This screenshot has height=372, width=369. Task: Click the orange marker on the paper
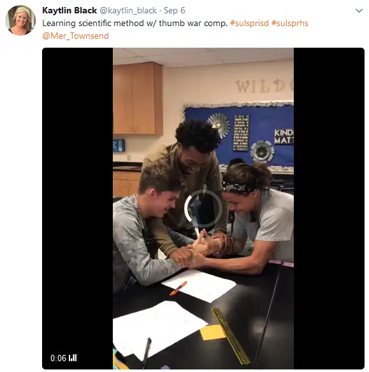point(178,288)
